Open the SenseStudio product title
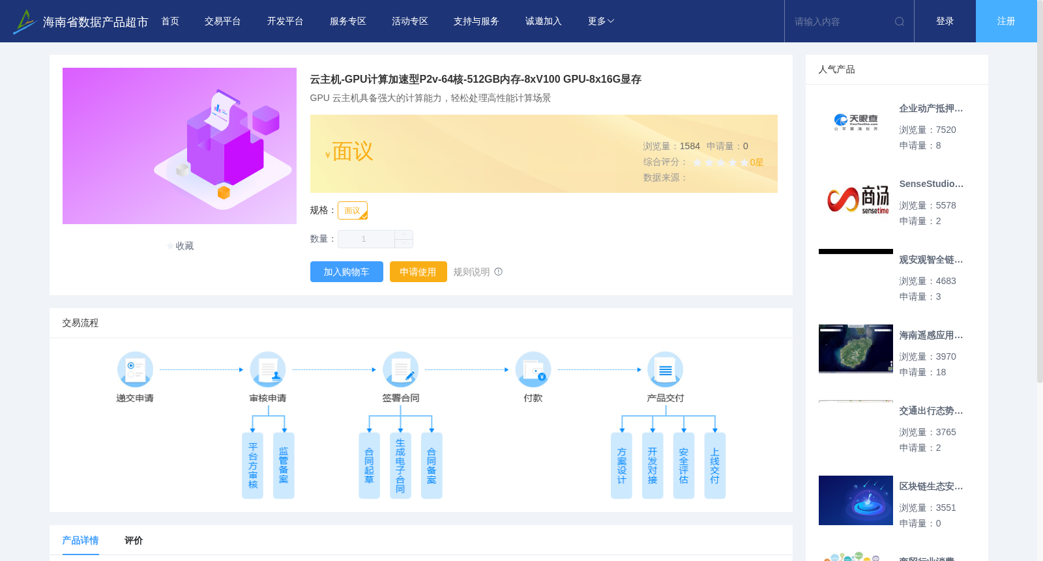1043x561 pixels. [931, 184]
